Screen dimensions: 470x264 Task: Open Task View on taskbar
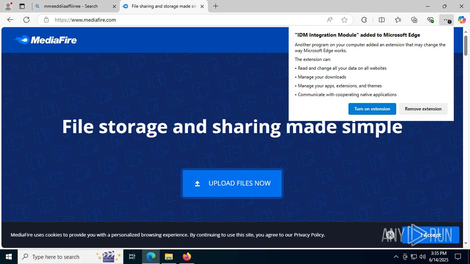click(x=132, y=257)
